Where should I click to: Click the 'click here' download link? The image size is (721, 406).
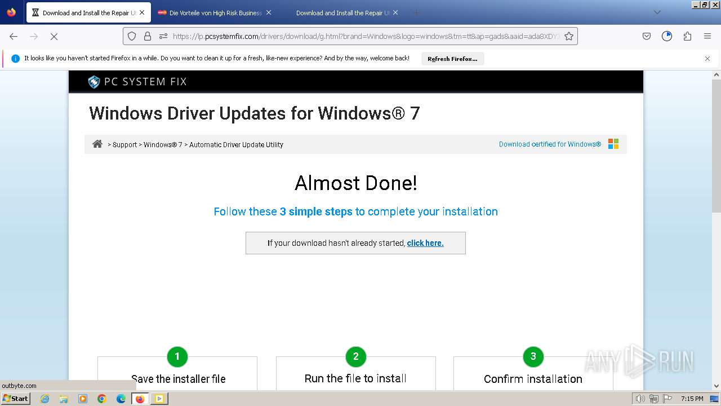point(425,243)
